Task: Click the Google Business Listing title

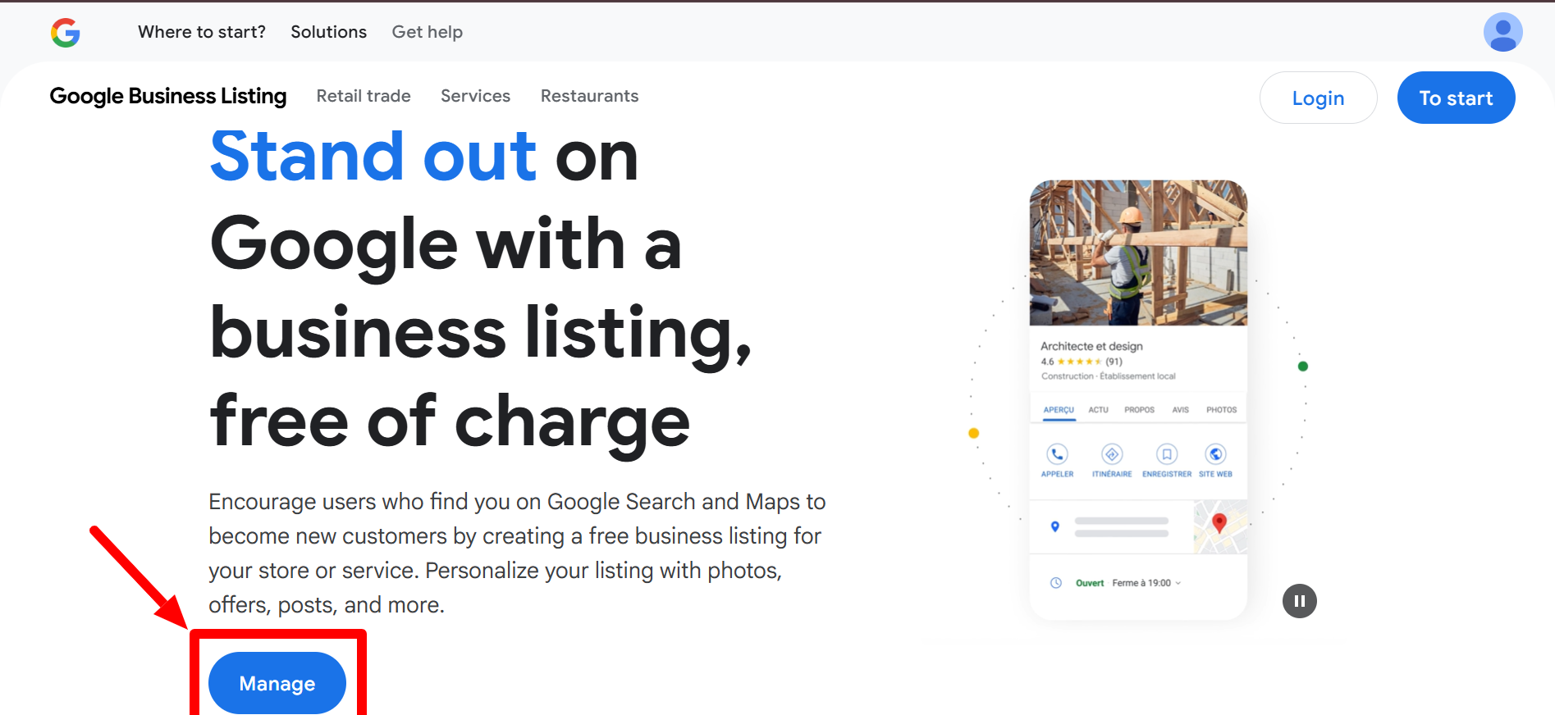Action: [168, 96]
